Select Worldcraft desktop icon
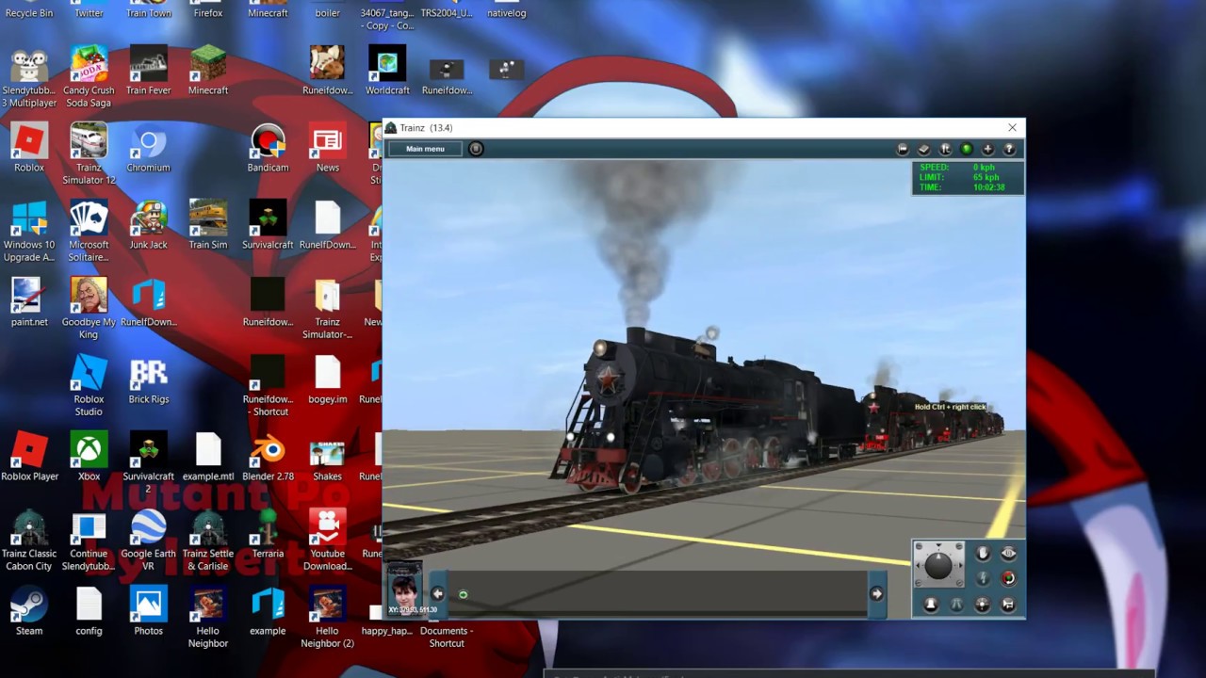 click(387, 71)
